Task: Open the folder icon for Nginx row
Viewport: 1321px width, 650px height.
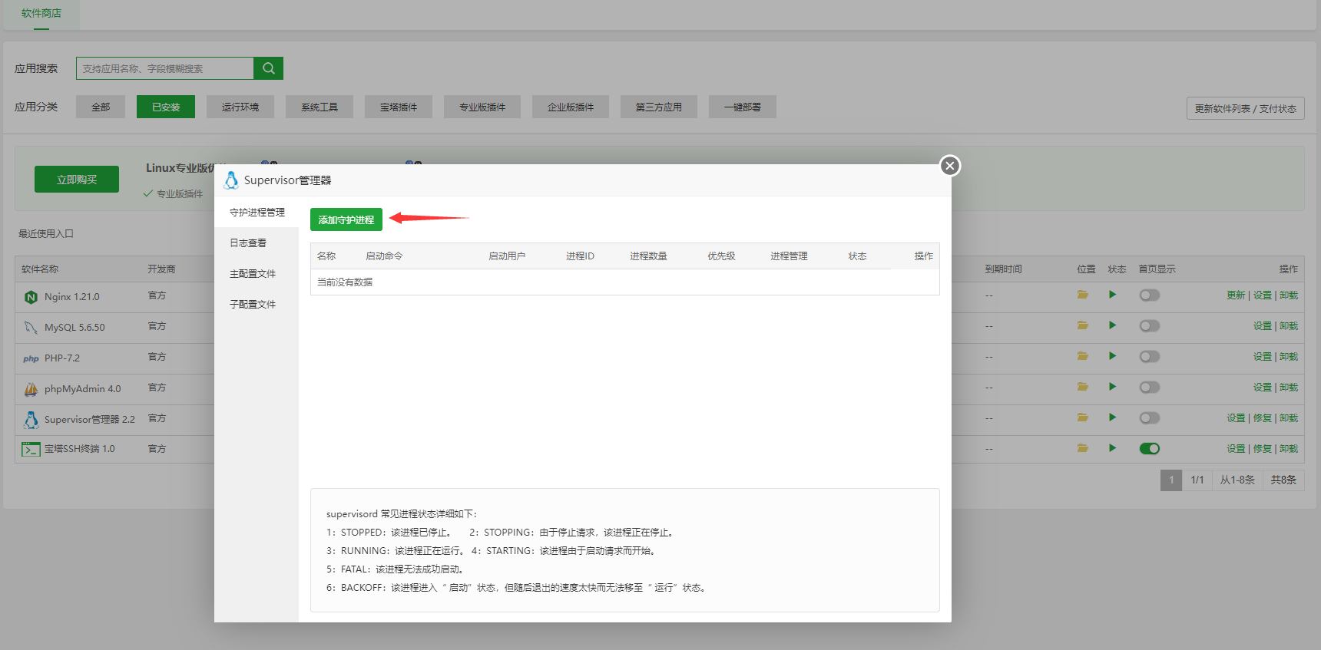Action: click(x=1082, y=295)
